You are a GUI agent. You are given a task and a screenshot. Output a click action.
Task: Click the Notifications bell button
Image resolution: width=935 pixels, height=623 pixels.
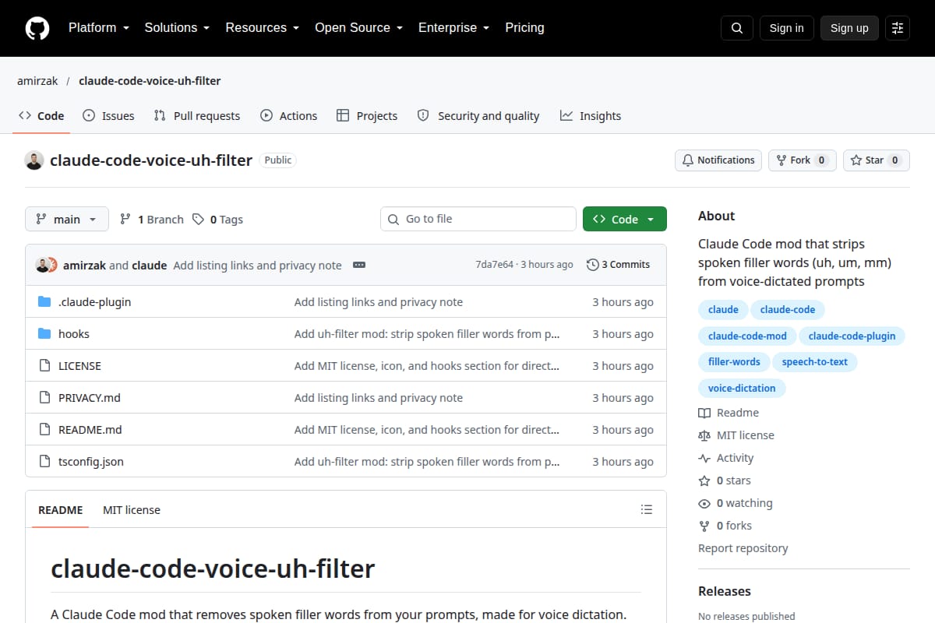(718, 160)
